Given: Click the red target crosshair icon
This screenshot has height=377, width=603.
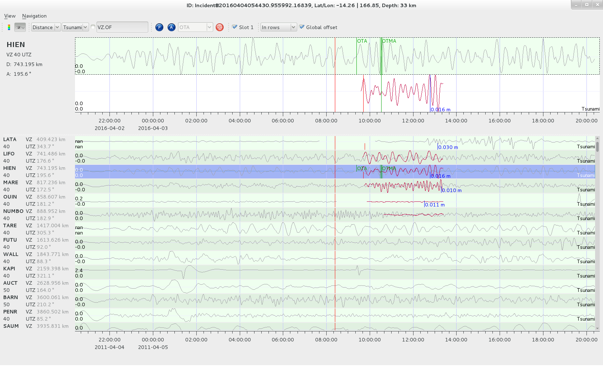Looking at the screenshot, I should tap(220, 27).
